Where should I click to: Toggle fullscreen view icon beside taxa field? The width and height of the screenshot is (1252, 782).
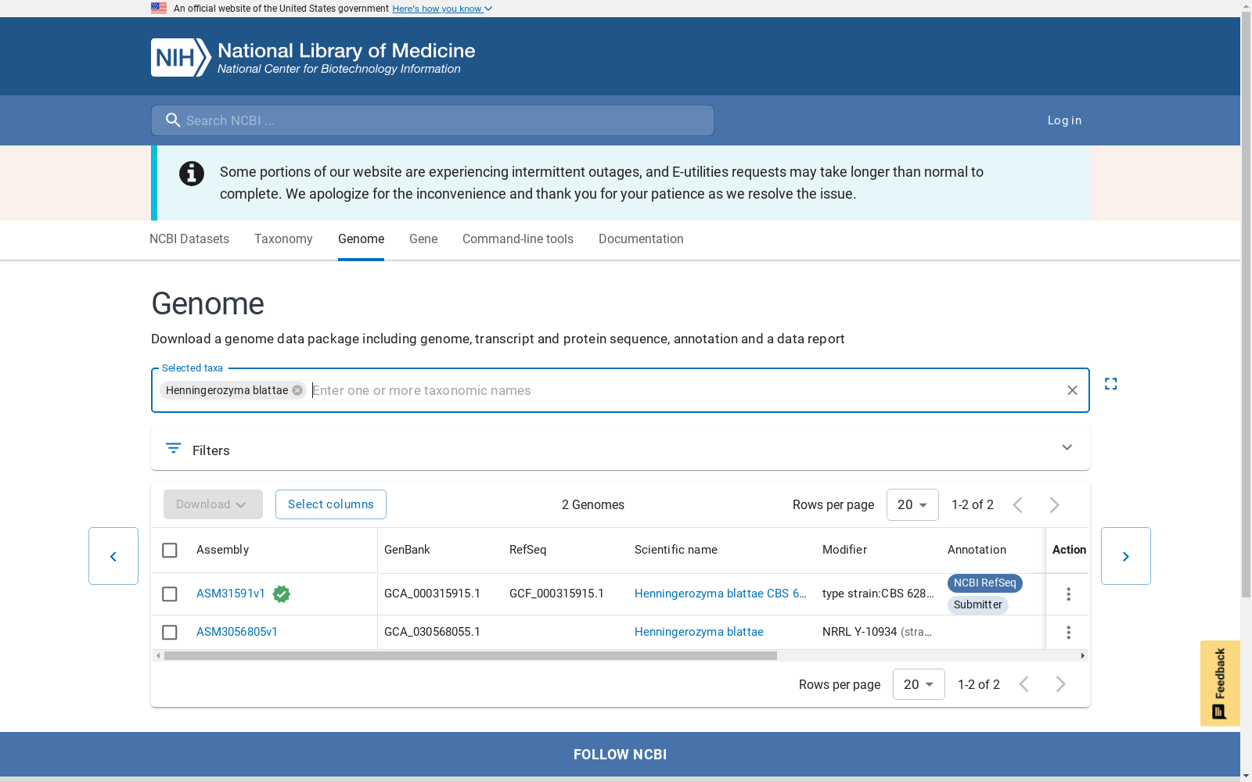tap(1110, 384)
